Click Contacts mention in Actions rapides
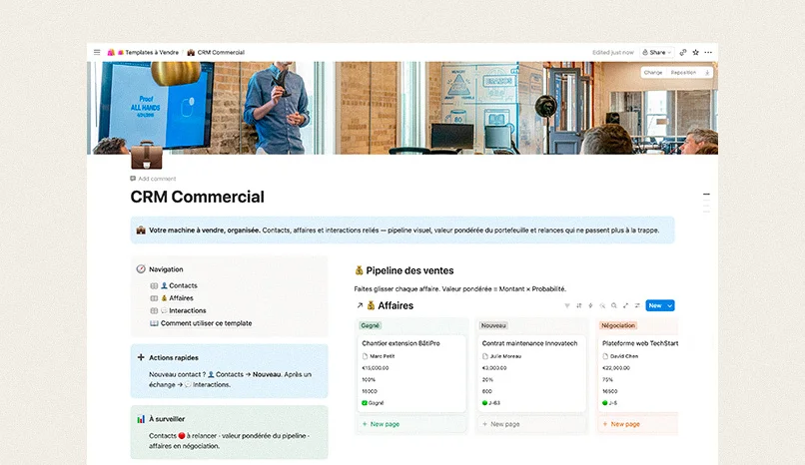The height and width of the screenshot is (465, 805). [226, 374]
